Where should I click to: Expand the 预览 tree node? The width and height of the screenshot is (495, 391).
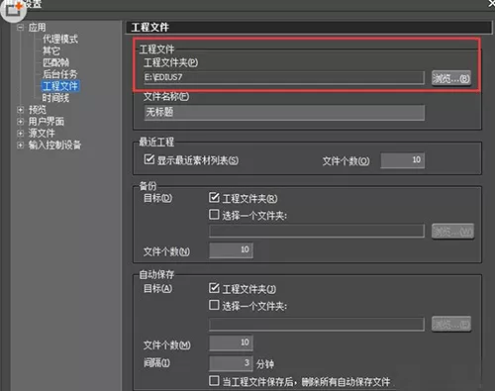pyautogui.click(x=21, y=110)
